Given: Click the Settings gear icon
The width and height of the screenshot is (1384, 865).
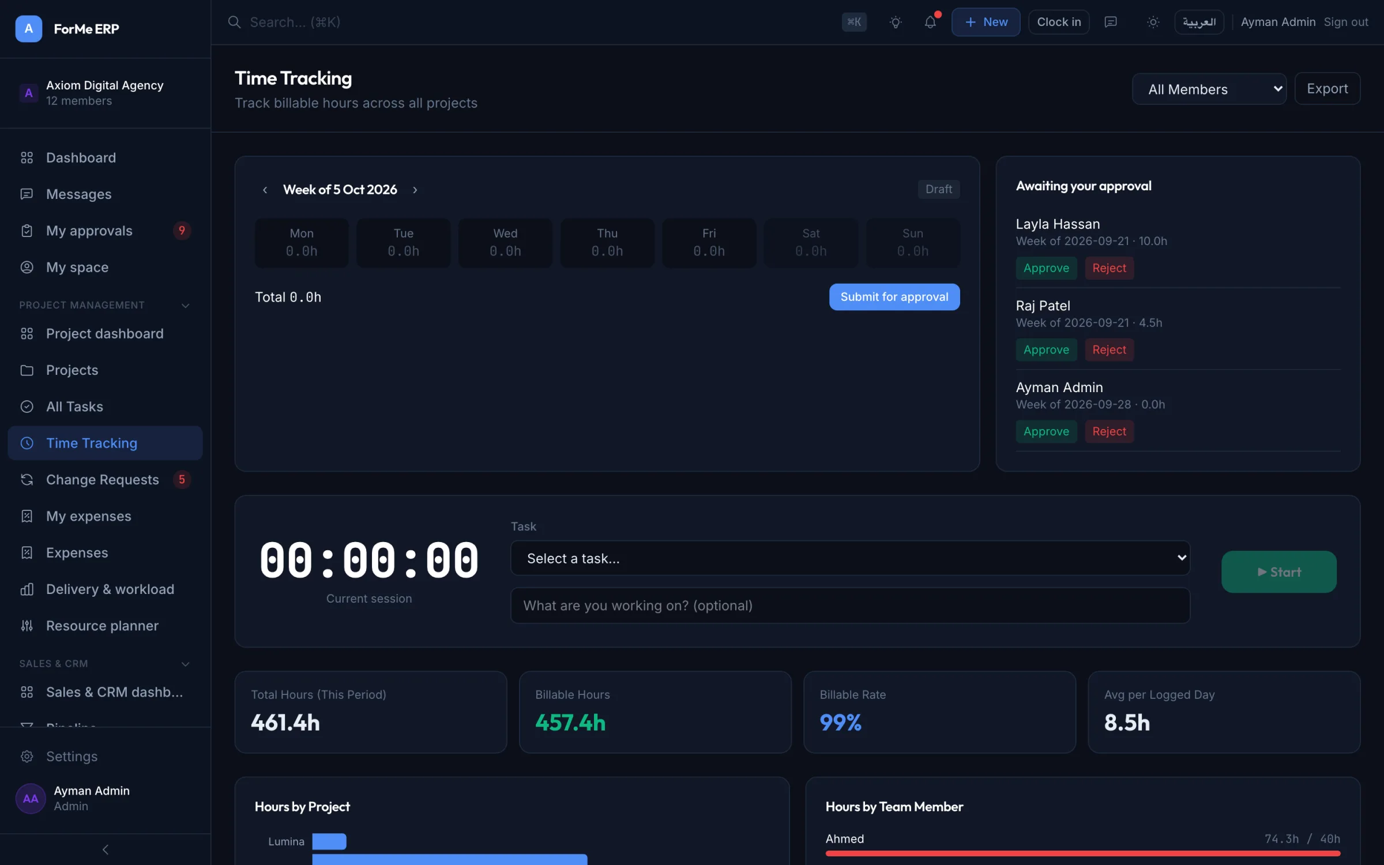Looking at the screenshot, I should click(27, 756).
